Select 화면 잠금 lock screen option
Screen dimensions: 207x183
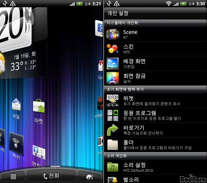pyautogui.click(x=155, y=78)
